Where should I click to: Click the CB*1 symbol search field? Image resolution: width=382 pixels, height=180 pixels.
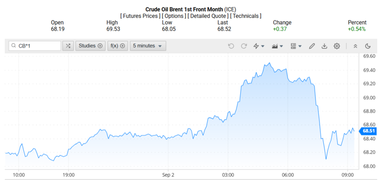coord(35,46)
